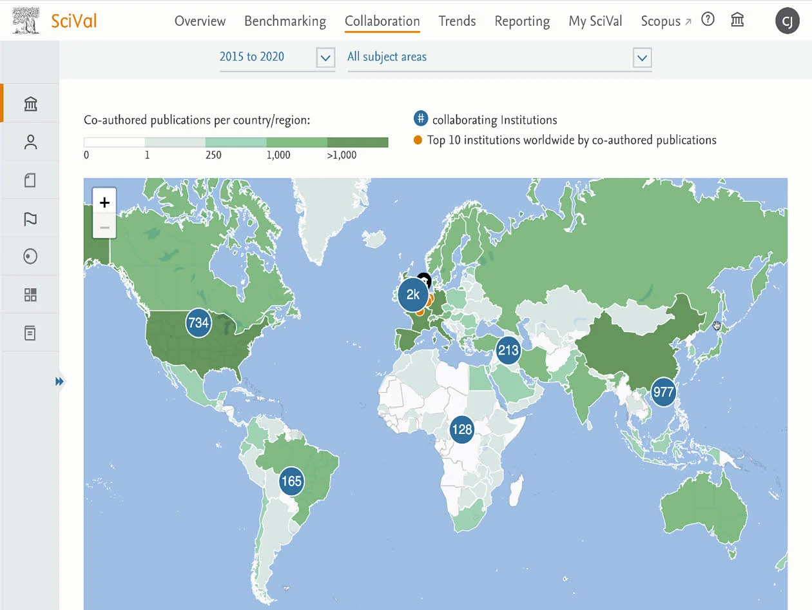Switch to the Benchmarking tab
812x610 pixels.
point(285,21)
